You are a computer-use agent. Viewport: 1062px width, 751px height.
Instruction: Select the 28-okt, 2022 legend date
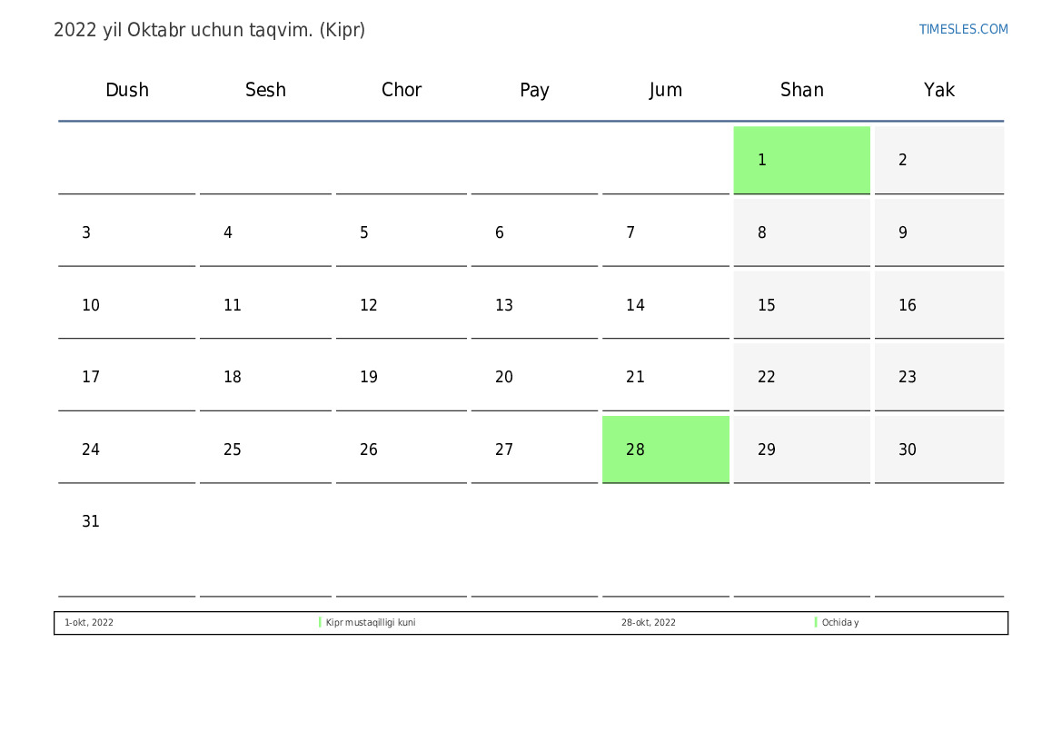(x=648, y=623)
